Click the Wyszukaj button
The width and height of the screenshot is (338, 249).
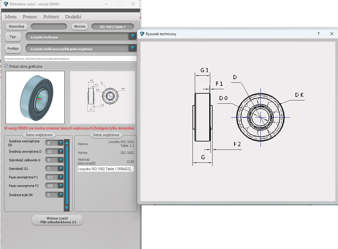tap(17, 26)
